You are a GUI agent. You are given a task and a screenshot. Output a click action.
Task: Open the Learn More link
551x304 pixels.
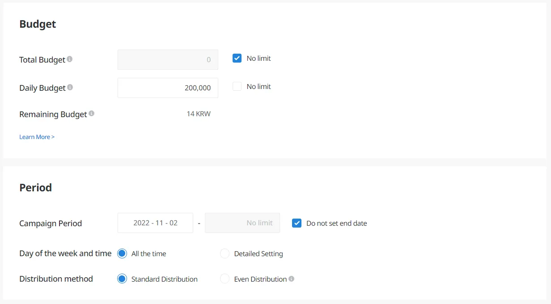37,137
